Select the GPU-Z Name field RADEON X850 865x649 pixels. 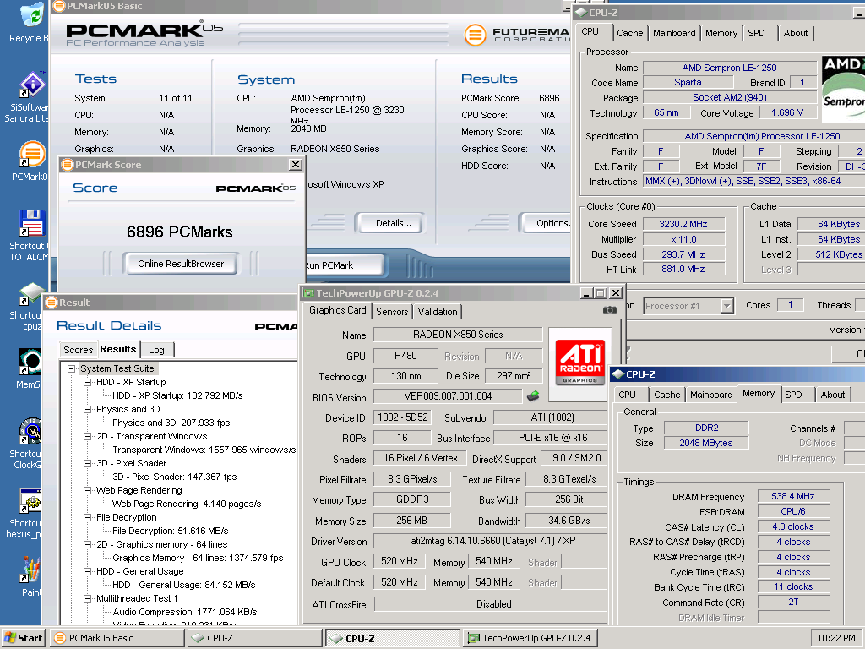click(x=458, y=335)
